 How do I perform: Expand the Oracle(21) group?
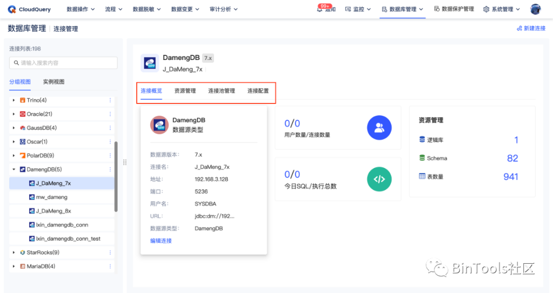(14, 114)
